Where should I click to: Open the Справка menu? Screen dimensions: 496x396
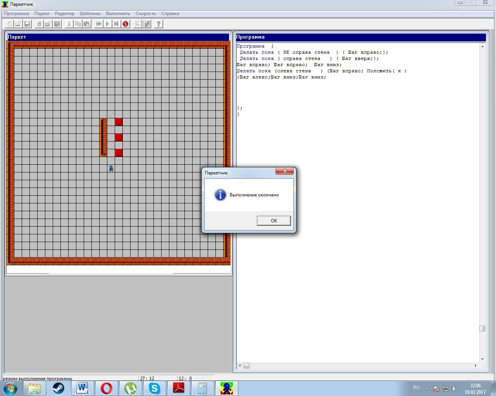[x=170, y=14]
